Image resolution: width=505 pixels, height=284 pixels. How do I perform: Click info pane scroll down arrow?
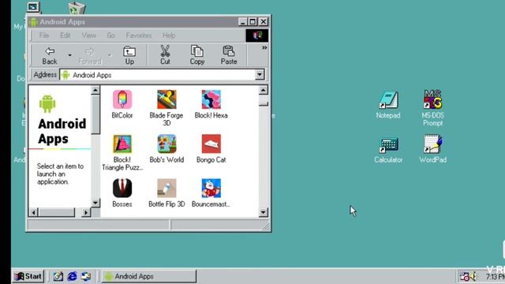click(95, 203)
